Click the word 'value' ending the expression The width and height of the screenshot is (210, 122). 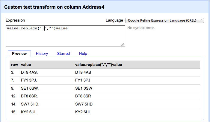[x=62, y=28]
